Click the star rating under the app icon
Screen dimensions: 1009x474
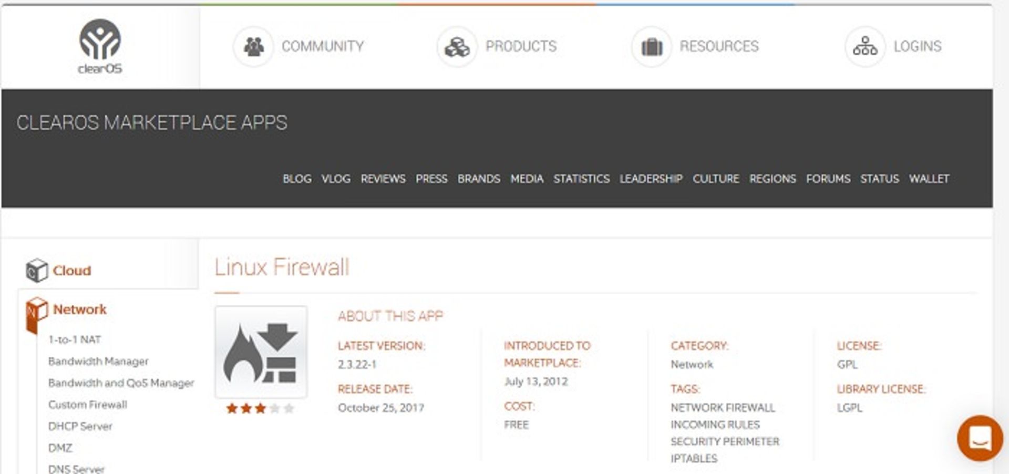tap(260, 408)
